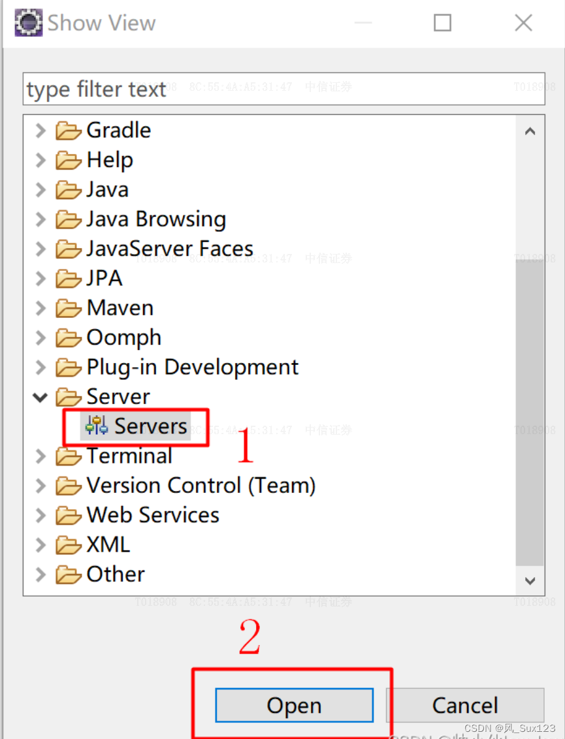The width and height of the screenshot is (565, 739).
Task: Click the Plug-in Development folder icon
Action: (x=69, y=368)
